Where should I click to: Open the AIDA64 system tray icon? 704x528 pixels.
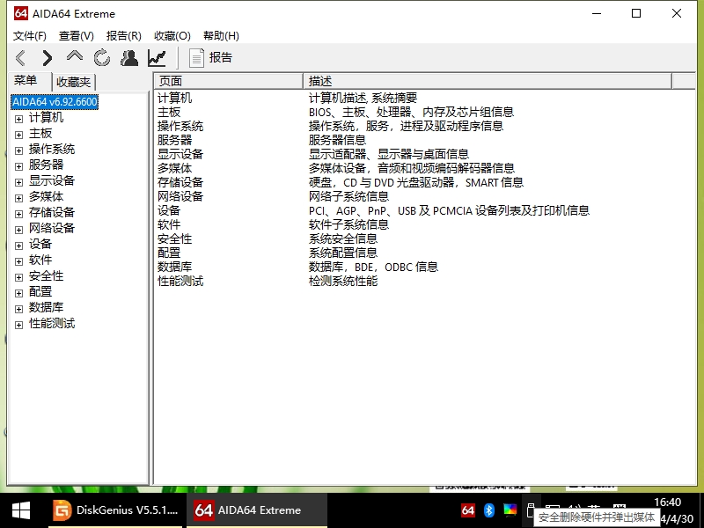468,510
